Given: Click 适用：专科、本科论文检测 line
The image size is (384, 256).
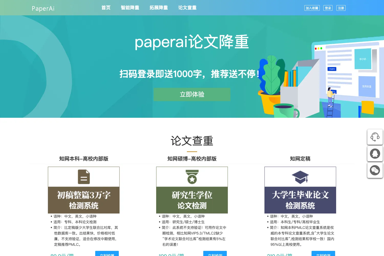Looking at the screenshot, I should point(75,222).
